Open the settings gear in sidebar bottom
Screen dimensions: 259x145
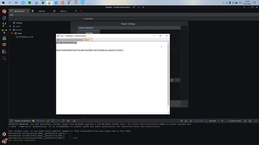click(4, 134)
